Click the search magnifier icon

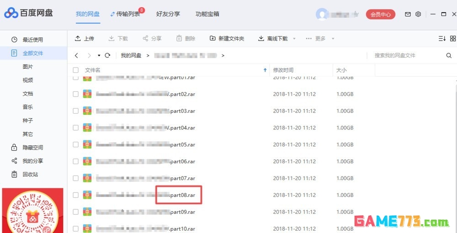click(x=449, y=55)
